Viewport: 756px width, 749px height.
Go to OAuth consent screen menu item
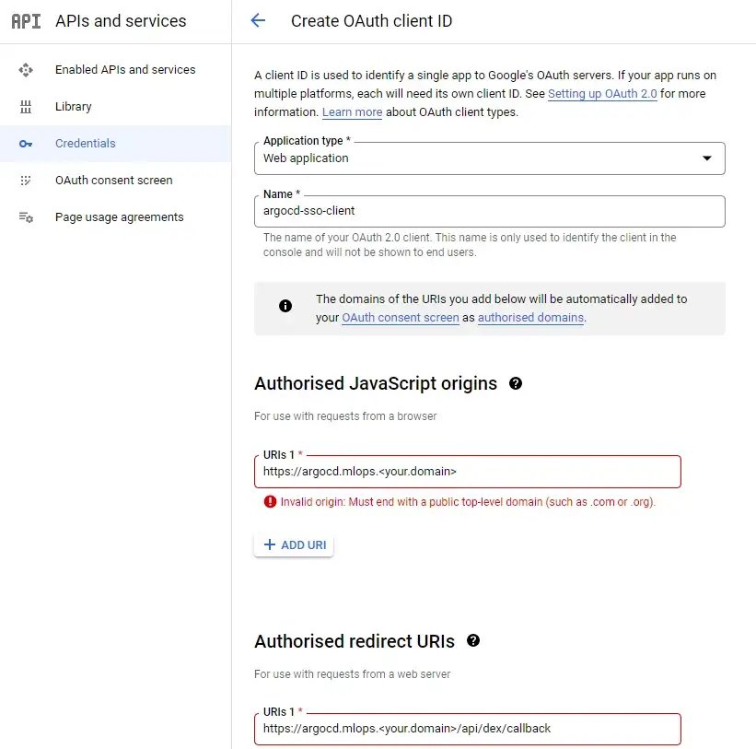tap(113, 181)
